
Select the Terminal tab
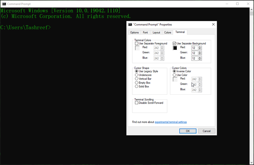tap(180, 32)
